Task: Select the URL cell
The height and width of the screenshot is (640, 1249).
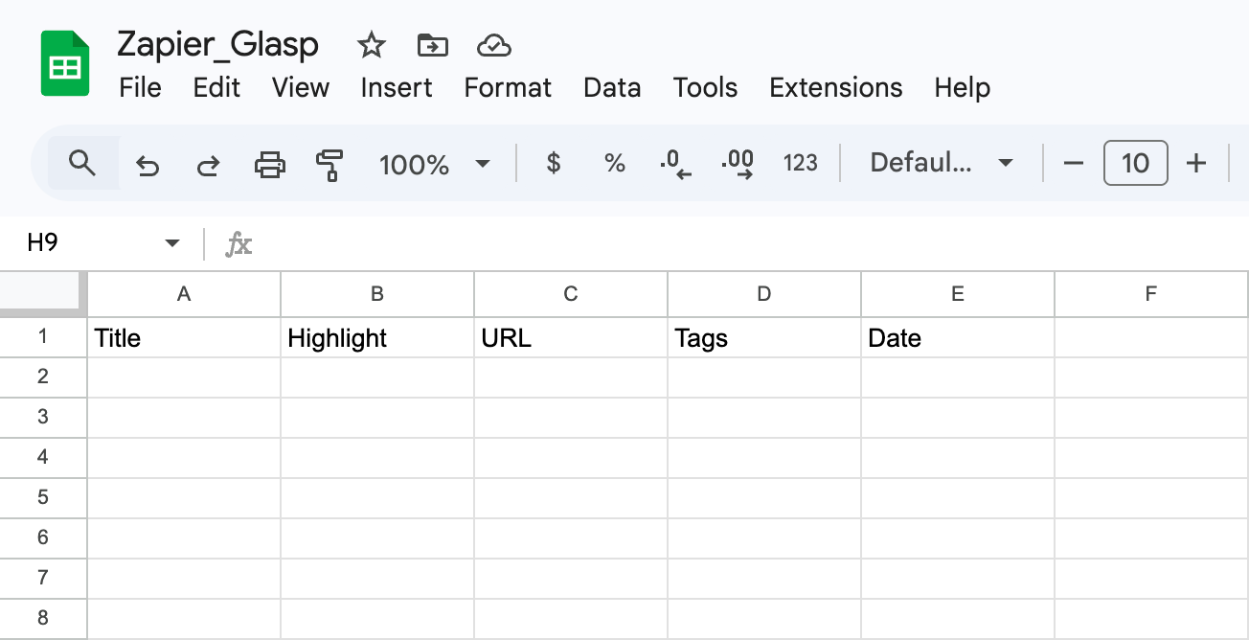Action: click(571, 337)
